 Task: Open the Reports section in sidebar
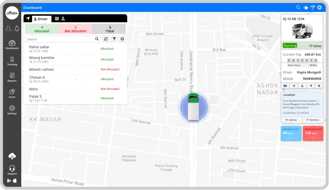[x=12, y=77]
